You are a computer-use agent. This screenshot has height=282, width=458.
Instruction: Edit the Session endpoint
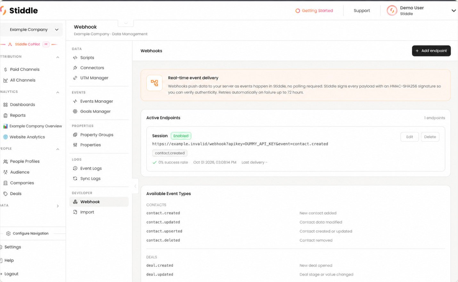pyautogui.click(x=410, y=137)
